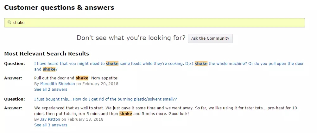317x133 pixels.
Task: Click highlighted "shake" in Jay Patton's answer
Action: click(x=125, y=113)
